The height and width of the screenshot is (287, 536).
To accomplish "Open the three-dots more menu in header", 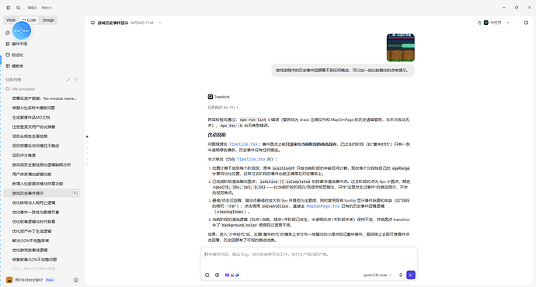I will pyautogui.click(x=160, y=22).
